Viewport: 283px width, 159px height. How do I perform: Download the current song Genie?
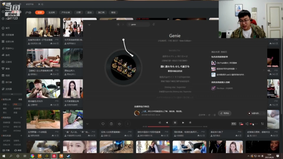tap(119, 124)
